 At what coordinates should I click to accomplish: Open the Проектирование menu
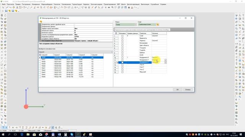(109, 4)
